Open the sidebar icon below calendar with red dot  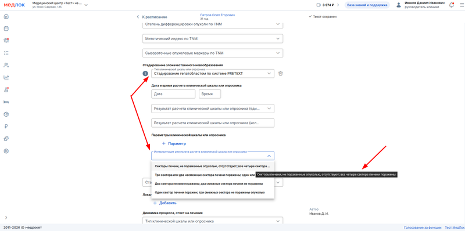pyautogui.click(x=6, y=41)
